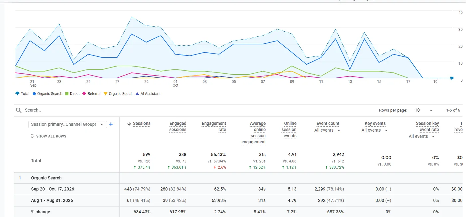466x217 pixels.
Task: Click the search magnifier icon
Action: tap(19, 110)
